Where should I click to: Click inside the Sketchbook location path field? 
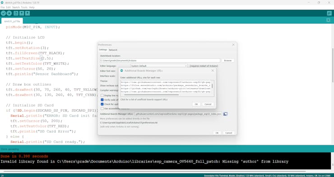(160, 60)
